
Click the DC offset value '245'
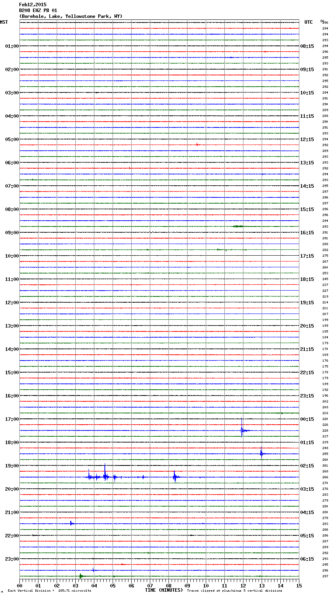(x=325, y=279)
